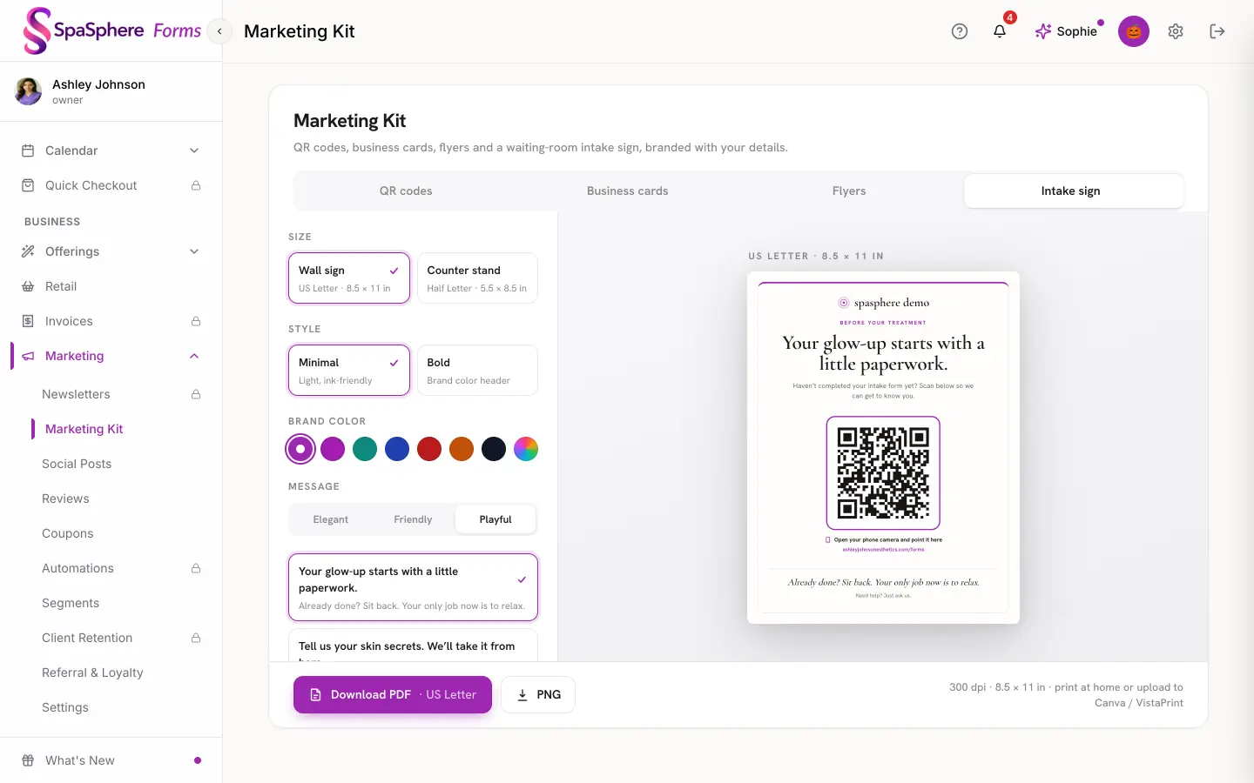Click the lock icon next to Automations
1254x783 pixels.
(196, 568)
